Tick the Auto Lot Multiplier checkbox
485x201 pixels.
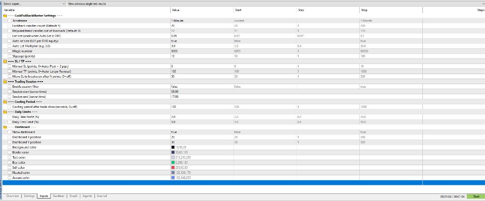pos(10,46)
